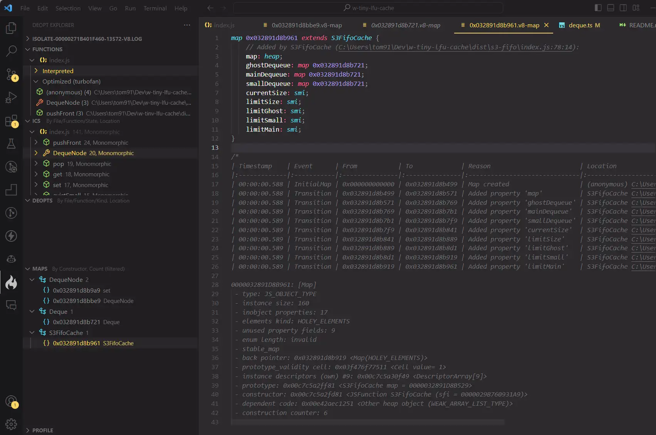This screenshot has width=656, height=435.
Task: Open the Accounts icon in activity bar
Action: click(11, 401)
